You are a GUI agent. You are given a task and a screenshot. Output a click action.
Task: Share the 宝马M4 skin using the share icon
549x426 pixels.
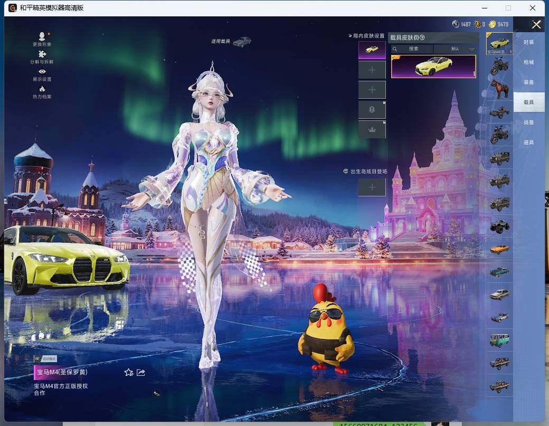point(141,373)
